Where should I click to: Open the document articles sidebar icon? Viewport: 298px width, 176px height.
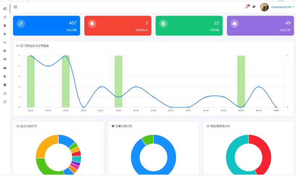tap(5, 25)
